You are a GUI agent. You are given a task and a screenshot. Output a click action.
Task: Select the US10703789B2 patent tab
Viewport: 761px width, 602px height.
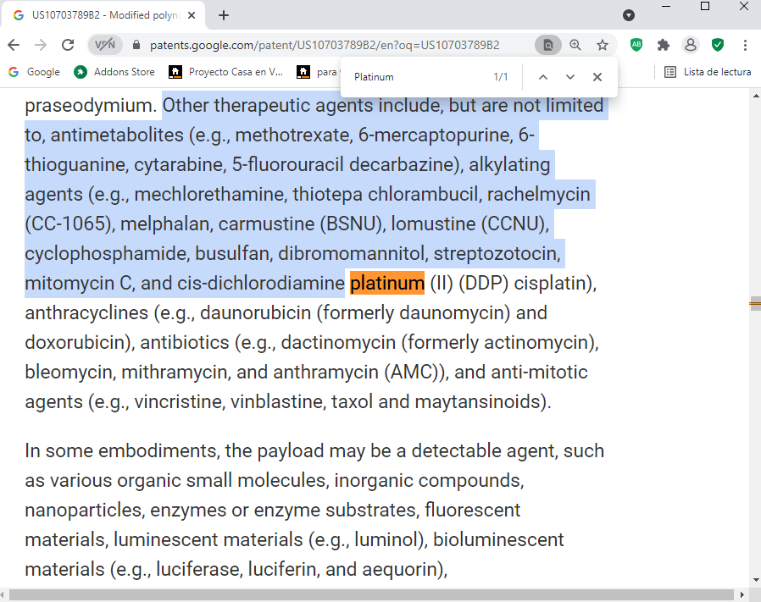click(102, 15)
